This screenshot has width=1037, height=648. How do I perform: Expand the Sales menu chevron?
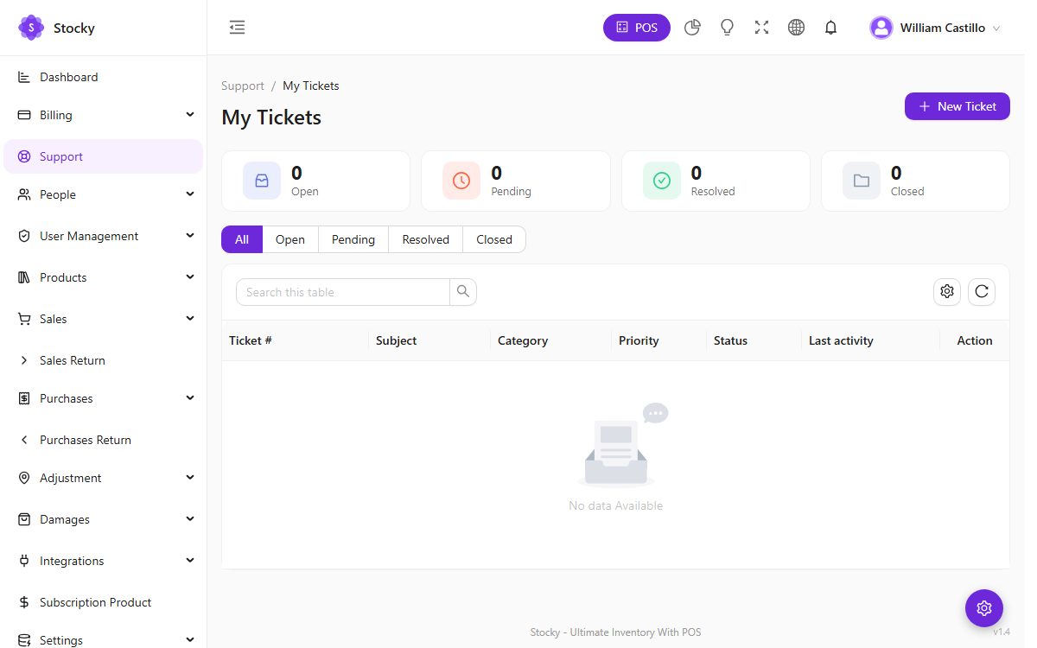[190, 318]
